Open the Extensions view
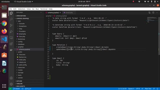This screenshot has height=90, width=160. pos(11,44)
